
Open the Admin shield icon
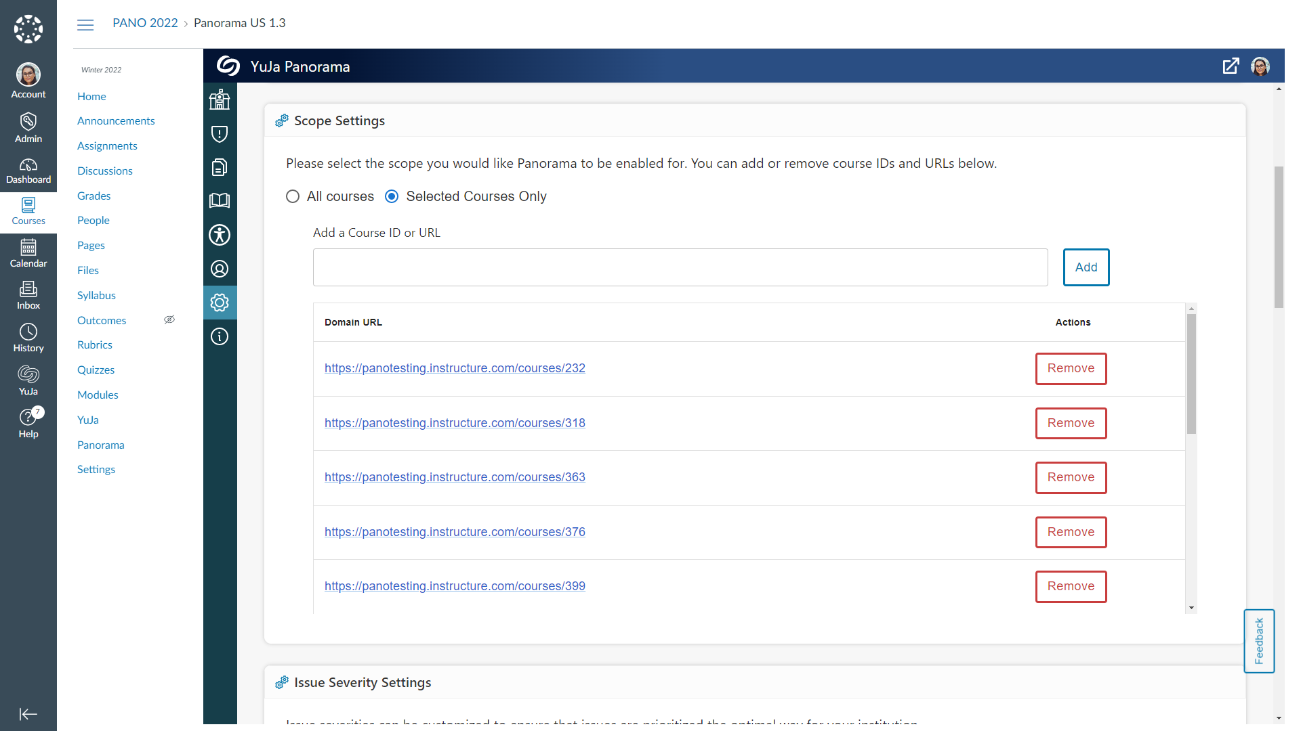click(28, 128)
